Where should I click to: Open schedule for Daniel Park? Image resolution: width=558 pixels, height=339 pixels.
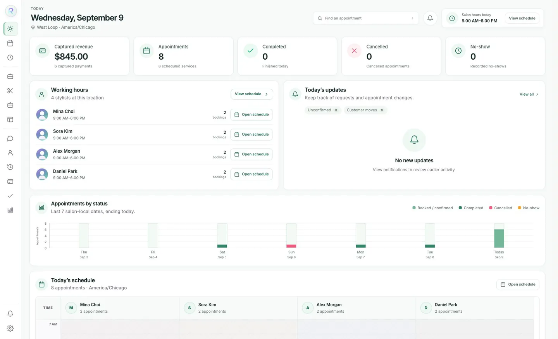[251, 174]
